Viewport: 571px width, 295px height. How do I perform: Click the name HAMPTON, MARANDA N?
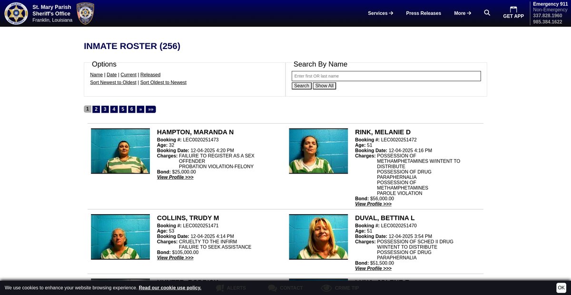point(196,132)
